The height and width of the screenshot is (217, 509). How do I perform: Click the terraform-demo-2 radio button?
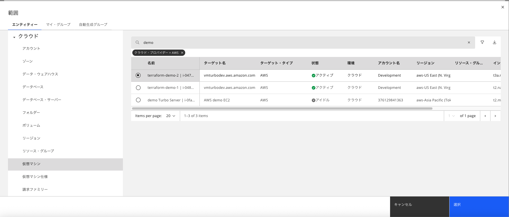[138, 75]
